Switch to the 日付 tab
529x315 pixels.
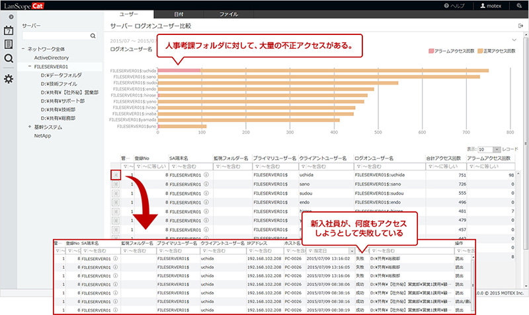coord(179,14)
